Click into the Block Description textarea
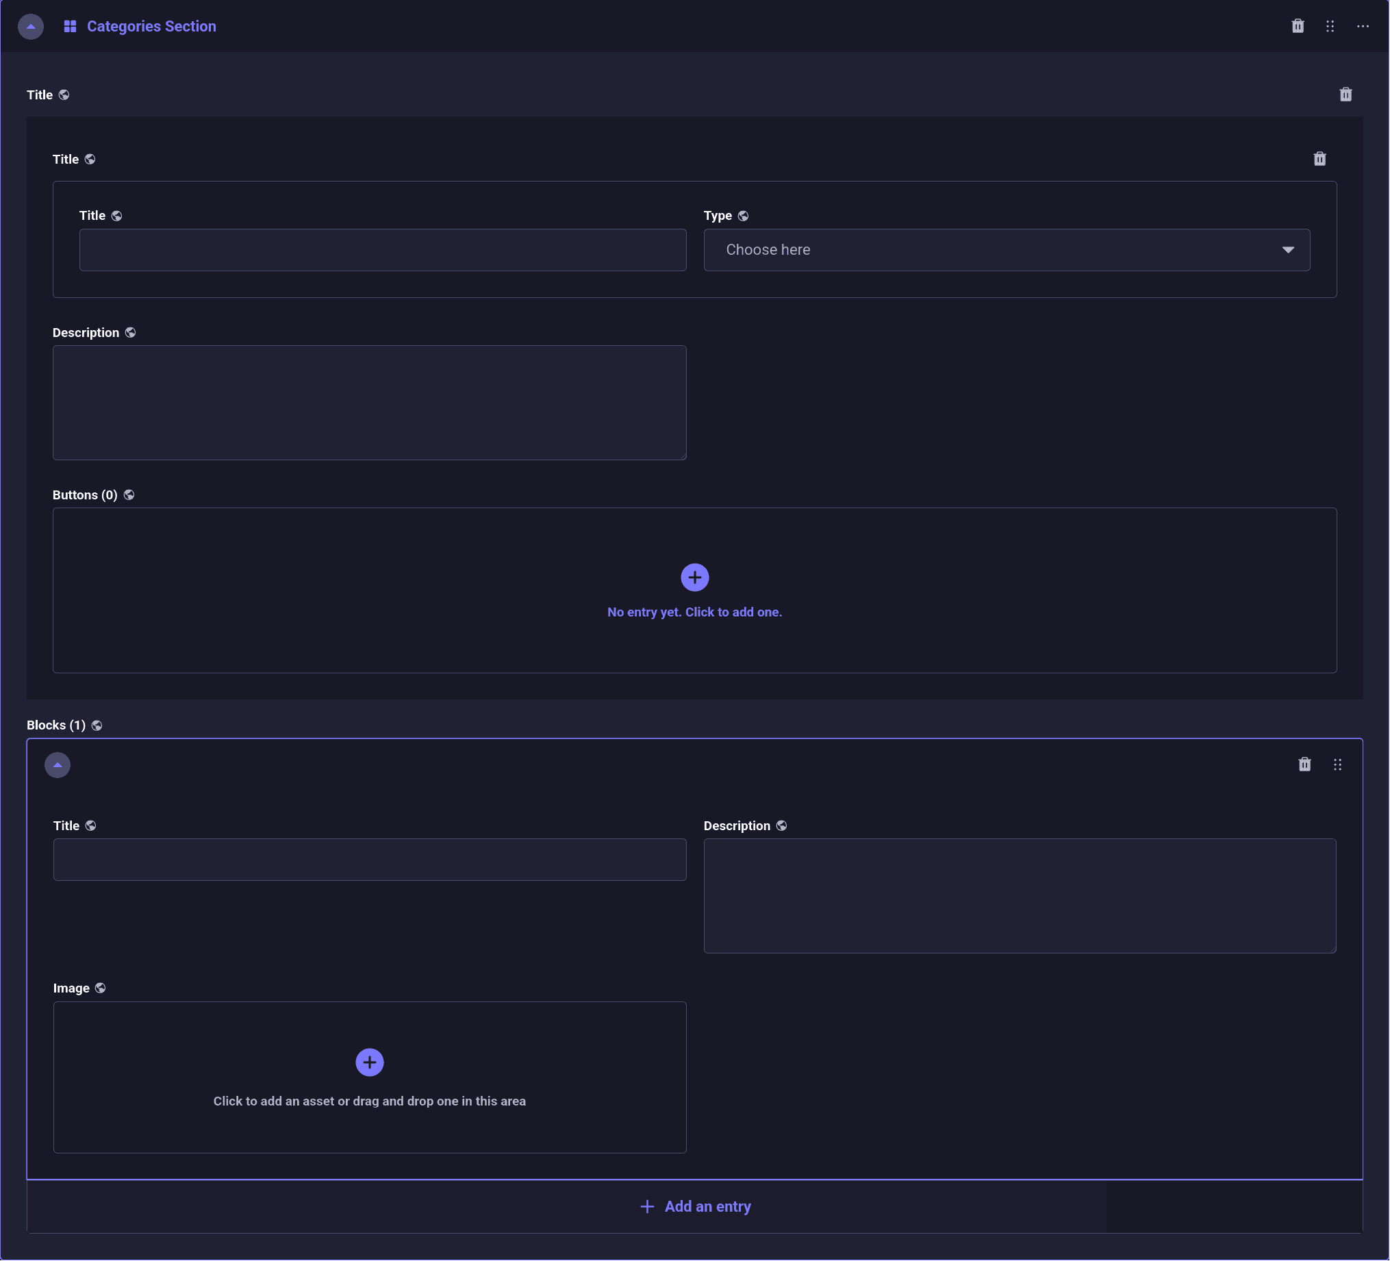1390x1261 pixels. 1019,895
